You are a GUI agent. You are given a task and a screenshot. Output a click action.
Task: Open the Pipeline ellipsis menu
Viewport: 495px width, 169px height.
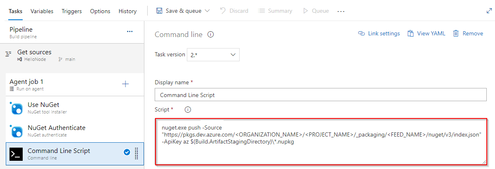click(130, 31)
